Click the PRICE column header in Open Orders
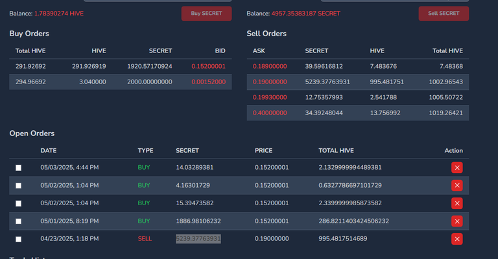 [x=263, y=151]
